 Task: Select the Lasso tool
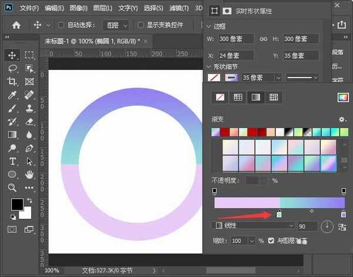12,68
